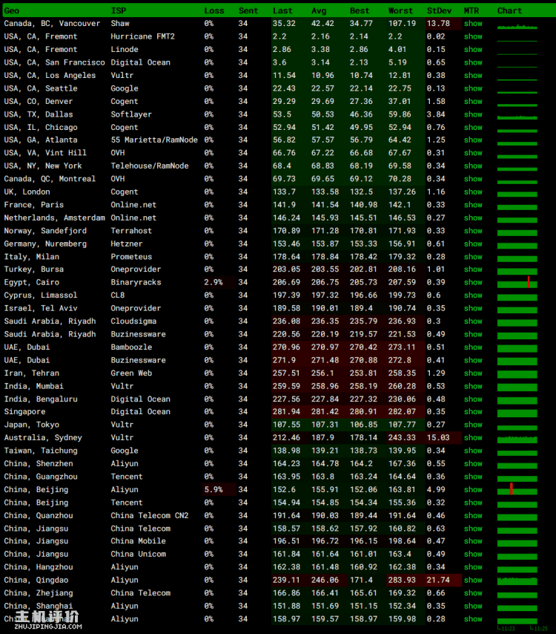Click show for Cairo Binaryracks row
556x634 pixels.
[x=473, y=282]
